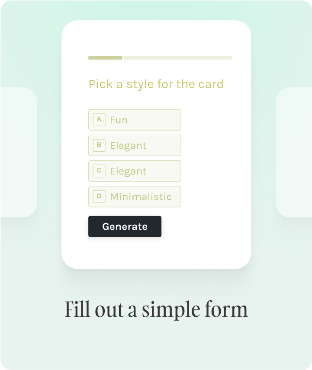Click the blank area below the Generate button
Screen dimensions: 312x370
coord(156,252)
